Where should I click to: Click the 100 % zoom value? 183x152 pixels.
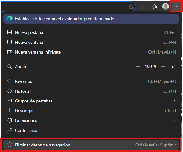(x=151, y=66)
